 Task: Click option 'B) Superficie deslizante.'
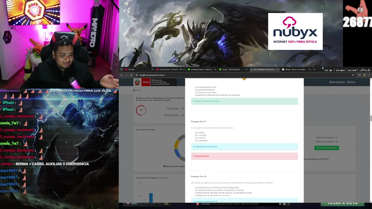click(x=205, y=90)
